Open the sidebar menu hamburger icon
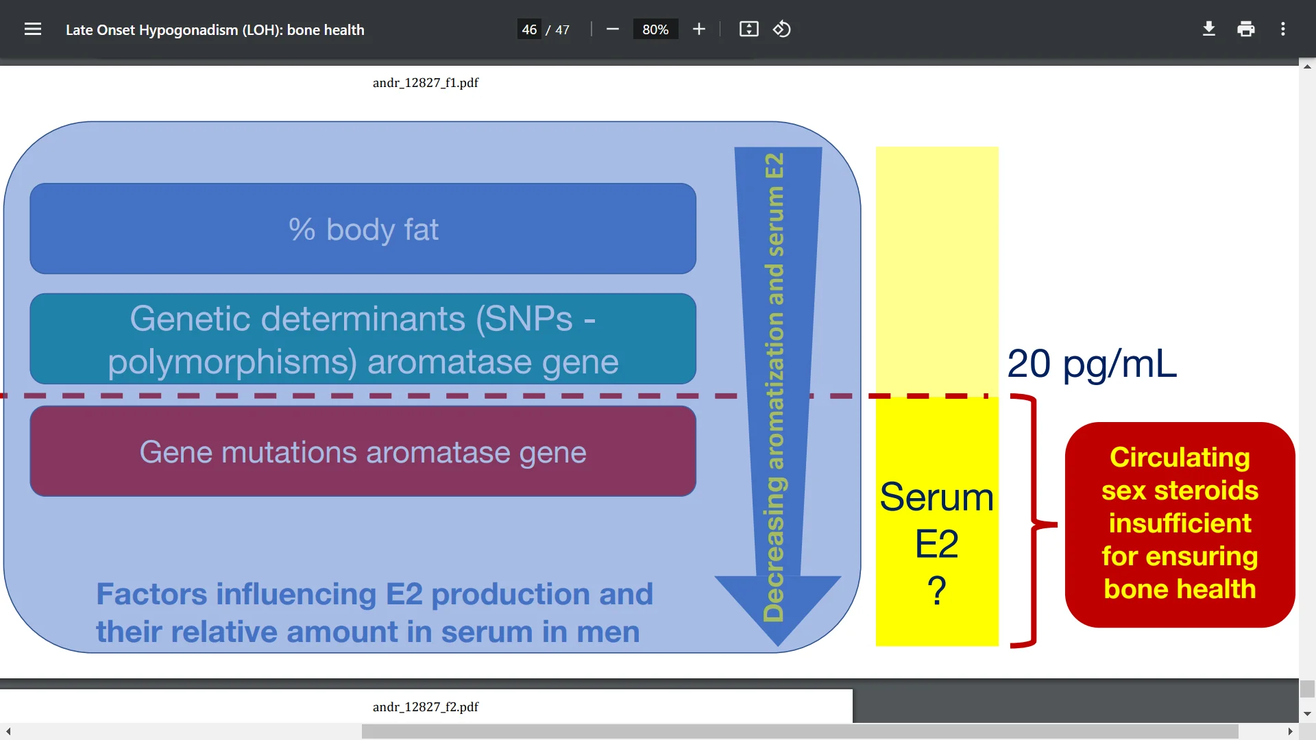The height and width of the screenshot is (740, 1316). 33,29
